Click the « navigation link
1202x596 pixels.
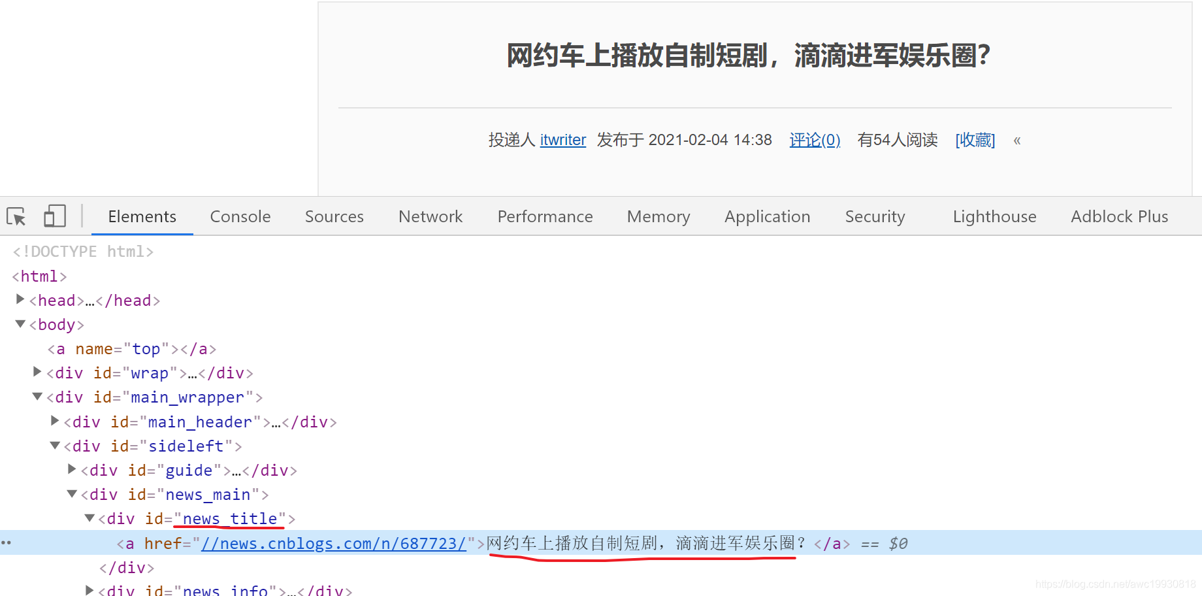pyautogui.click(x=1016, y=141)
